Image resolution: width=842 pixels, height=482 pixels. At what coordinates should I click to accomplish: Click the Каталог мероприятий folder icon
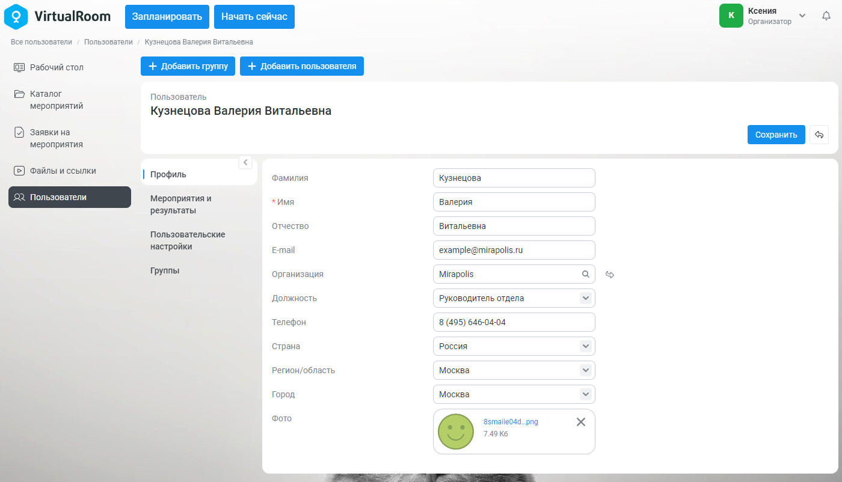[x=19, y=94]
